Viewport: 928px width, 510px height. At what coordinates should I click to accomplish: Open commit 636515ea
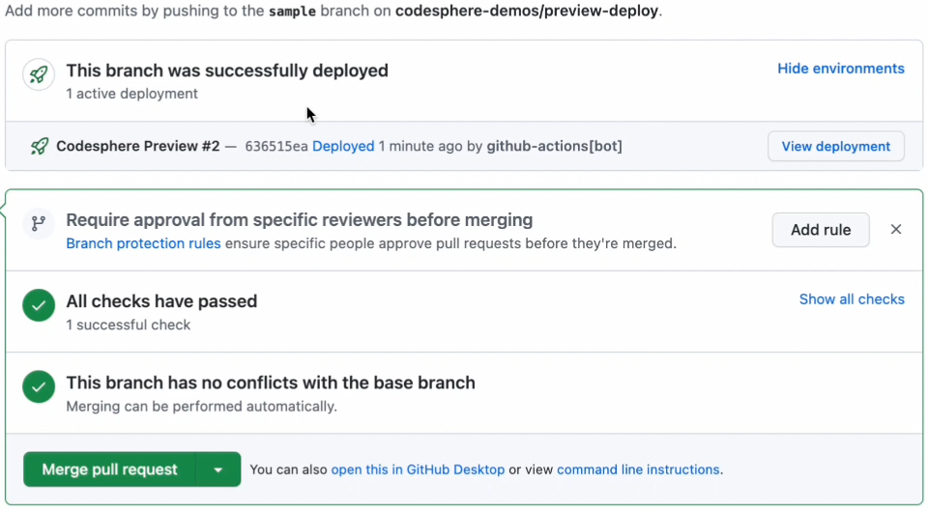[x=275, y=147]
